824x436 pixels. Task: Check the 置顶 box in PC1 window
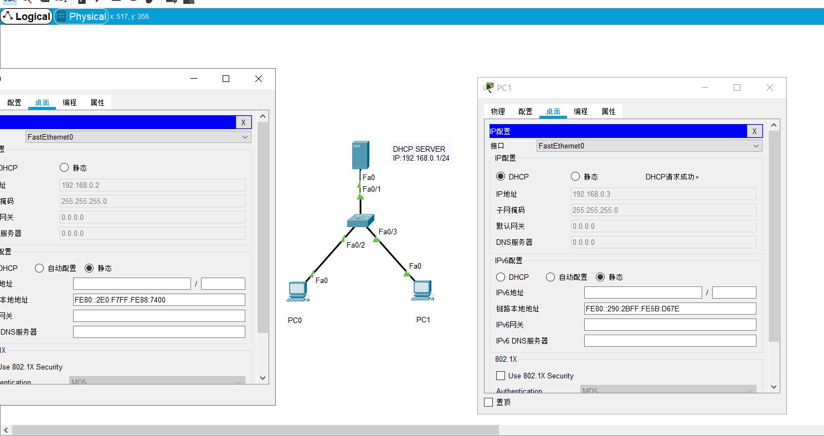(488, 402)
